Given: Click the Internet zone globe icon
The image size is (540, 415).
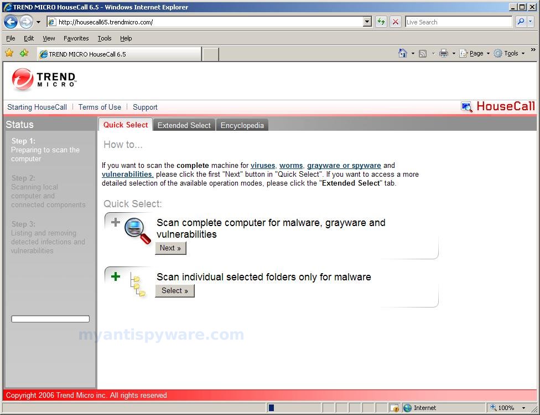Looking at the screenshot, I should pos(407,408).
